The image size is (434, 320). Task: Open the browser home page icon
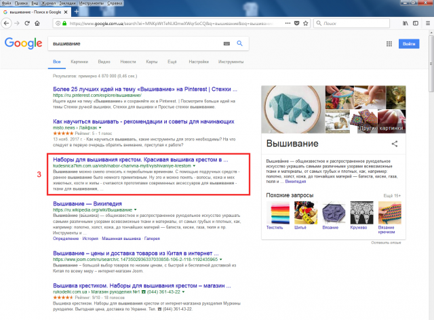pos(37,23)
